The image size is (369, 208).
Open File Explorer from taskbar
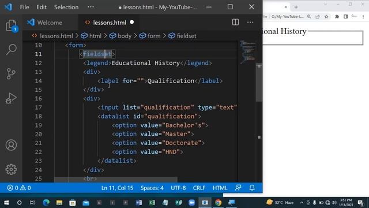click(59, 203)
